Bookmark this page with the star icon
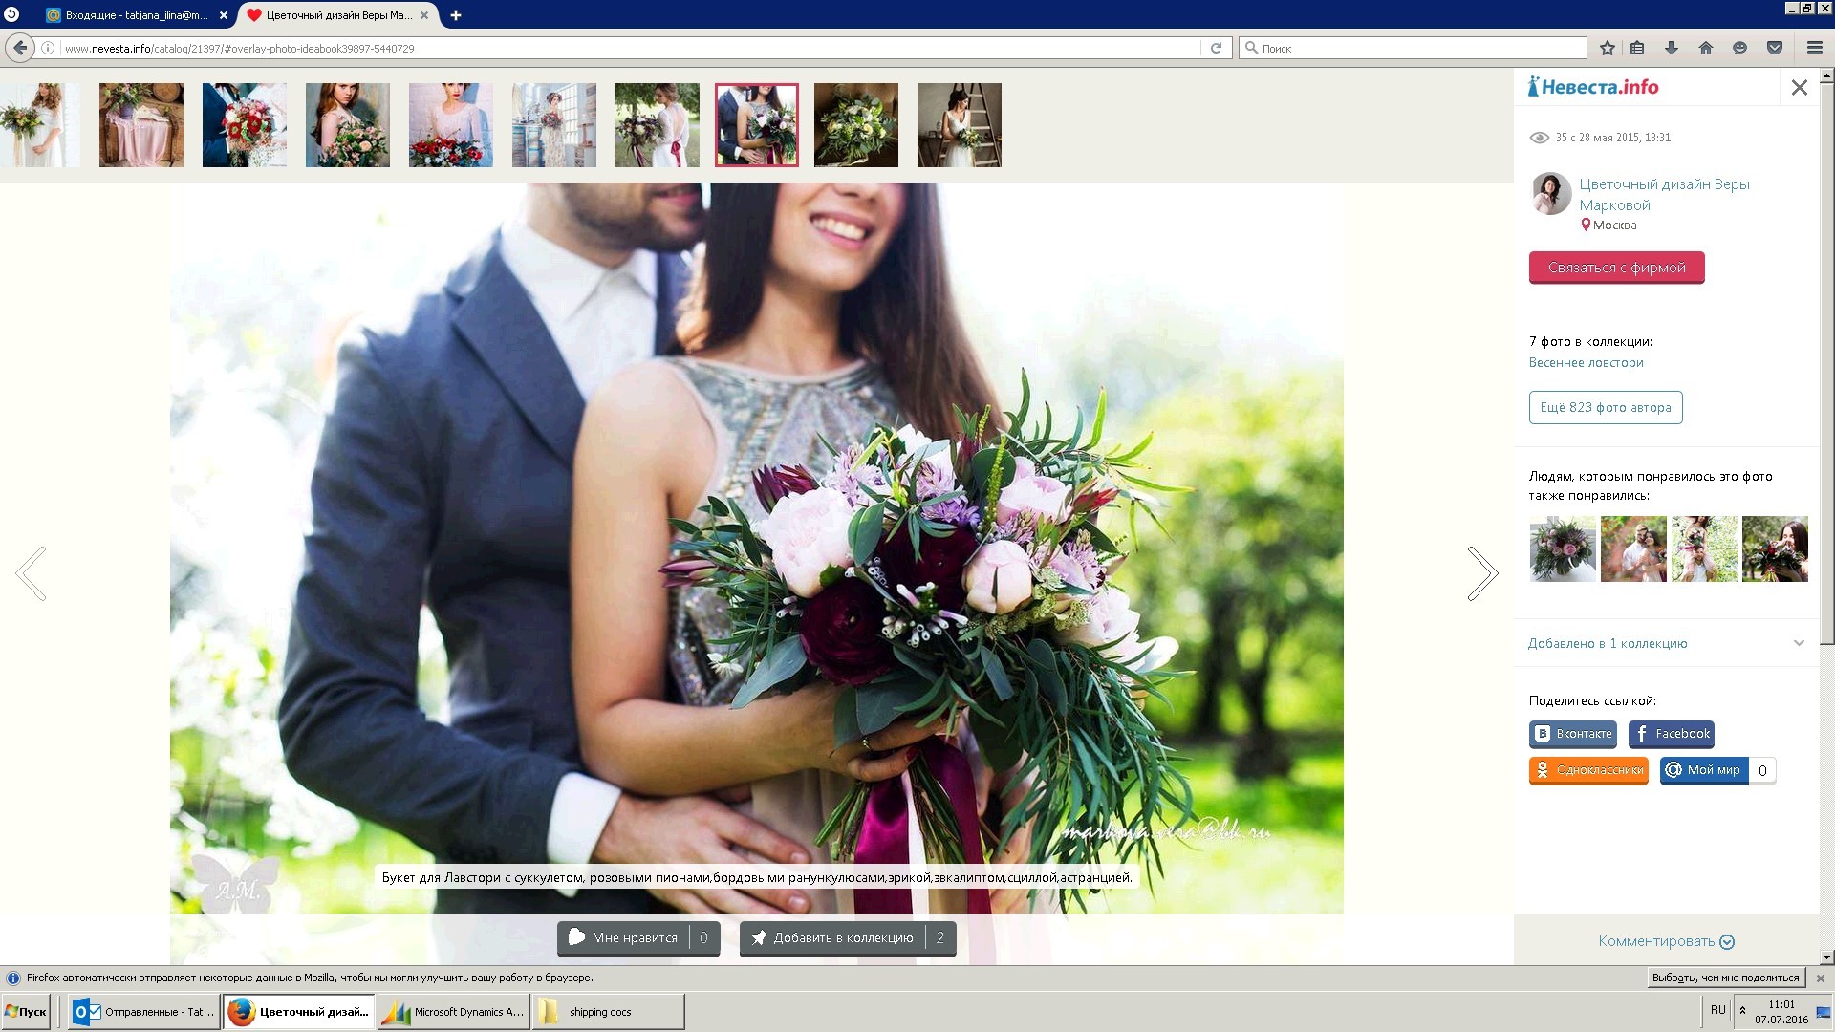 tap(1608, 48)
